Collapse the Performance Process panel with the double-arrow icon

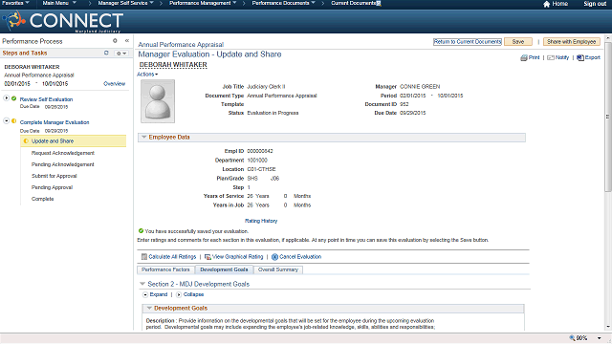point(127,40)
